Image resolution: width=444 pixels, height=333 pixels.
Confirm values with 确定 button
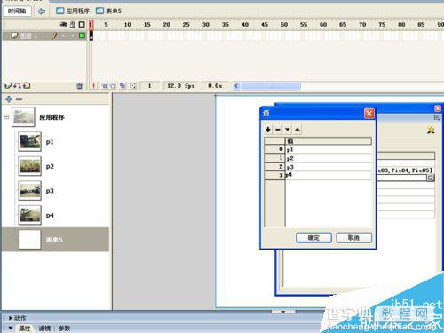313,238
